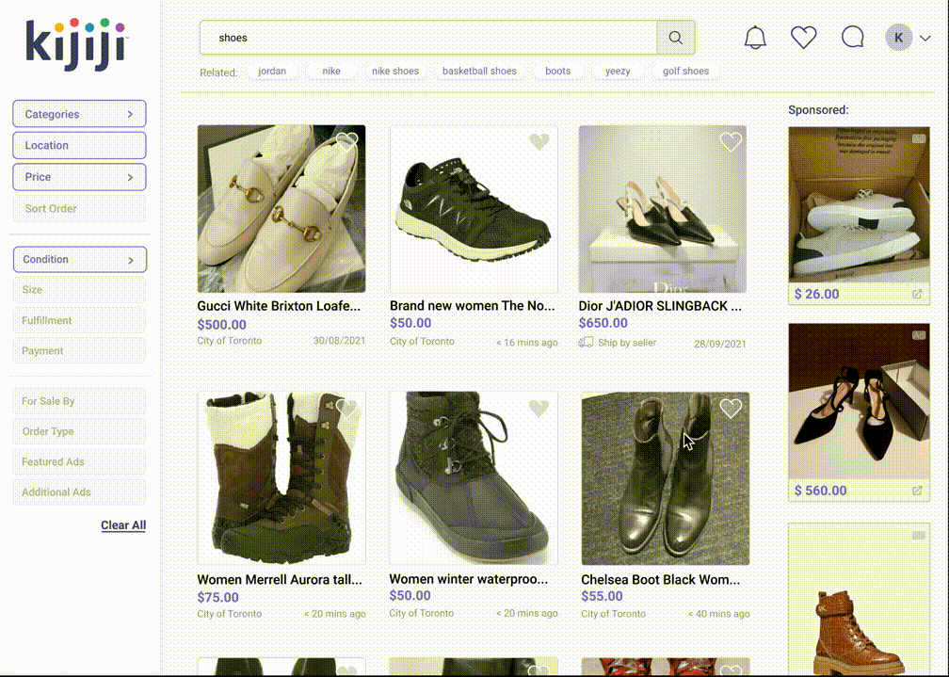Open the Size filter
The height and width of the screenshot is (677, 949).
(79, 289)
